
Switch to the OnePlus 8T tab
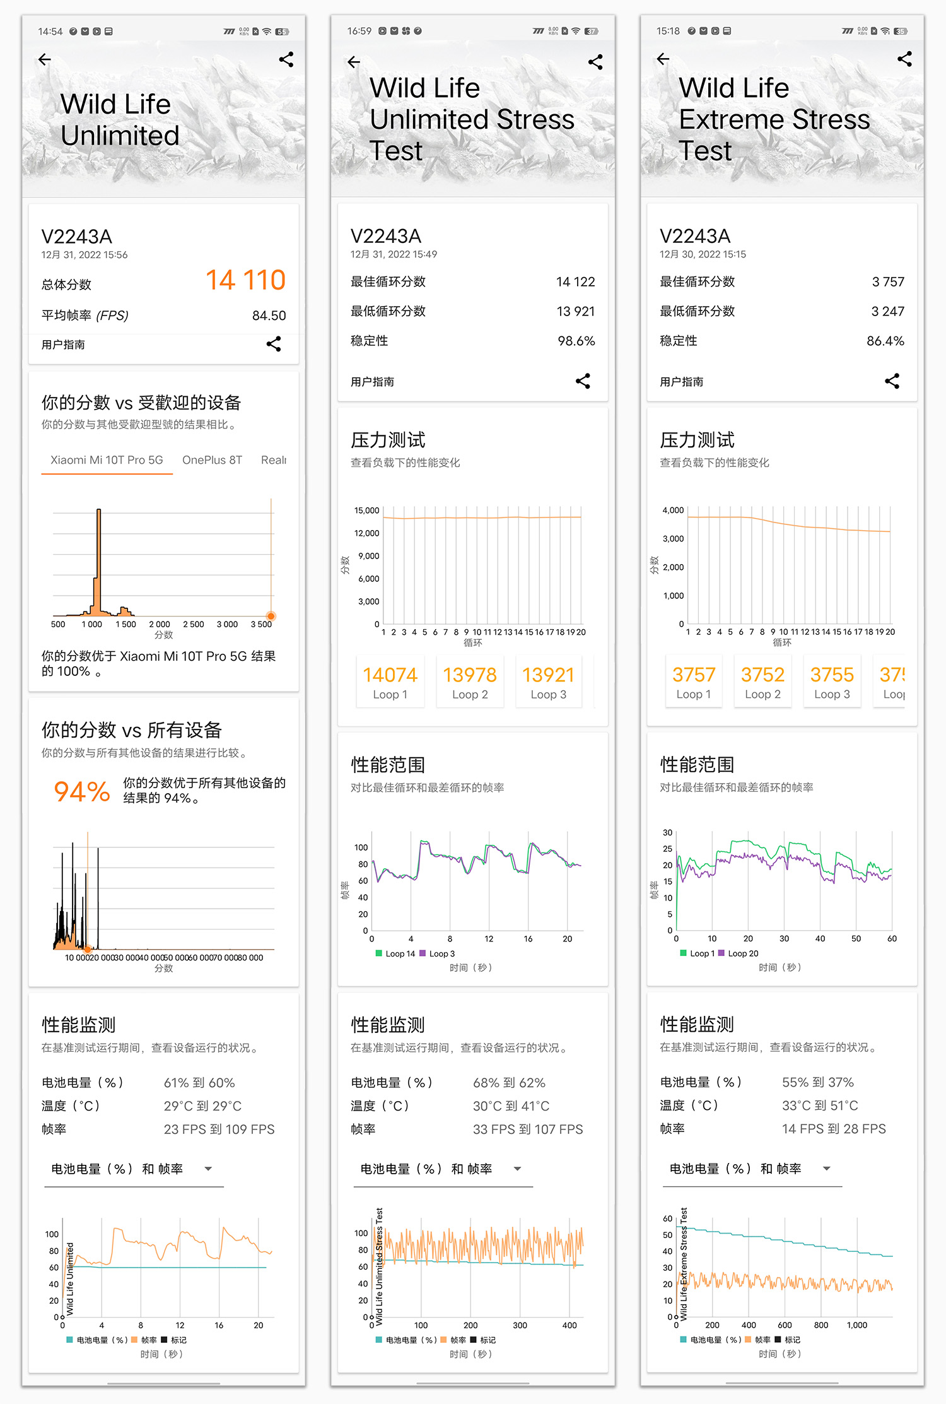(213, 460)
